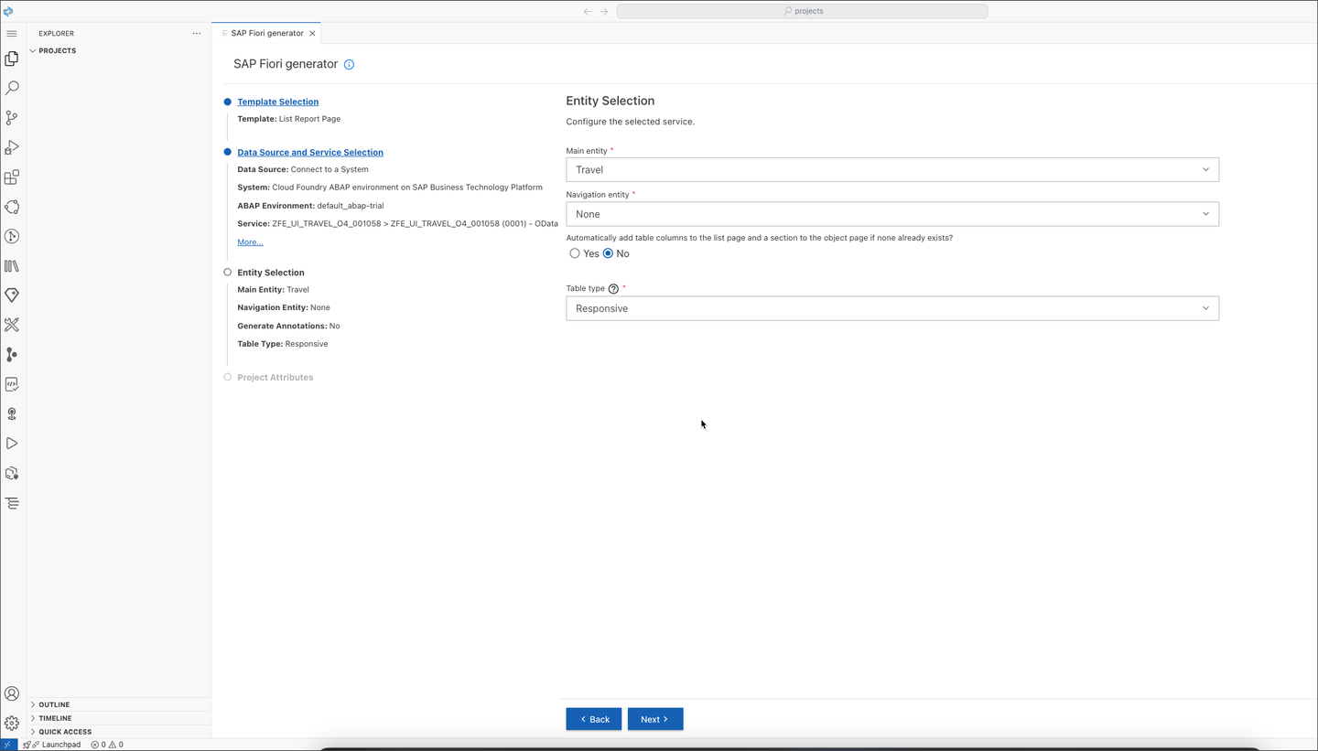Viewport: 1318px width, 751px height.
Task: Click the circled git-branch icon in the activity bar
Action: coord(12,236)
